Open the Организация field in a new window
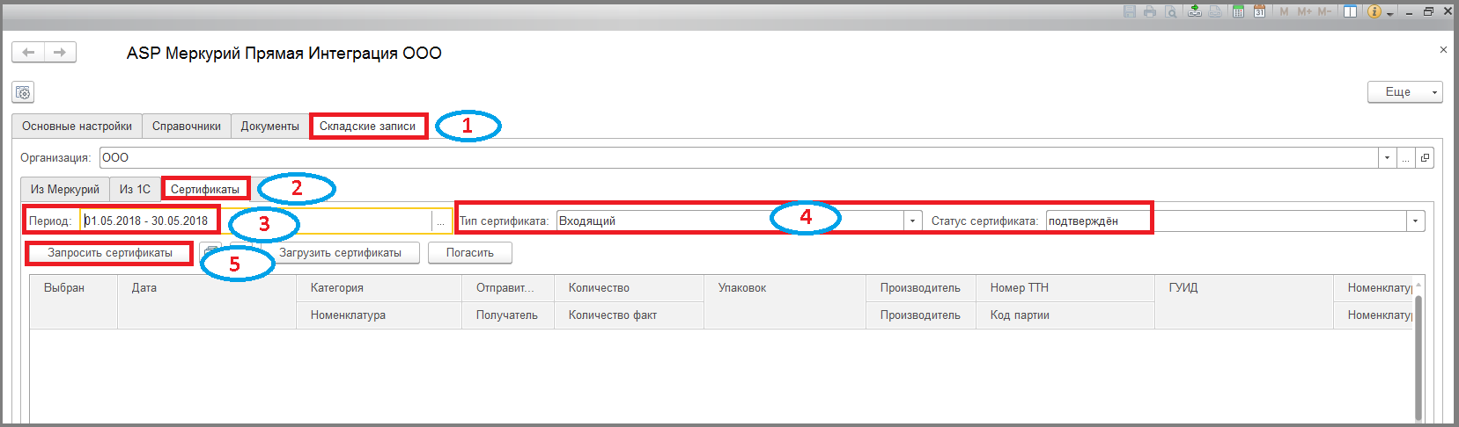The image size is (1459, 427). pos(1425,158)
